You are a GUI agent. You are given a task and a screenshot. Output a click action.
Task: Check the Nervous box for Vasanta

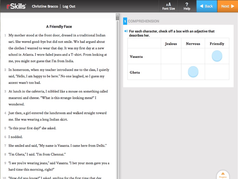(193, 56)
